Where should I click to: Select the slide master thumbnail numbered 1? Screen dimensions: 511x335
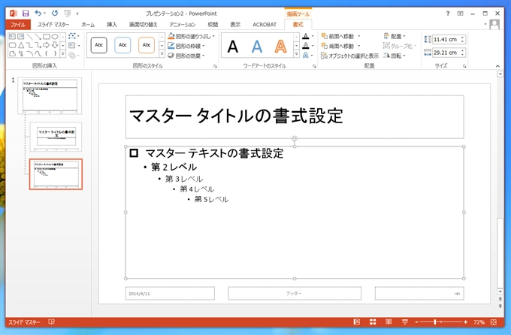[x=50, y=96]
